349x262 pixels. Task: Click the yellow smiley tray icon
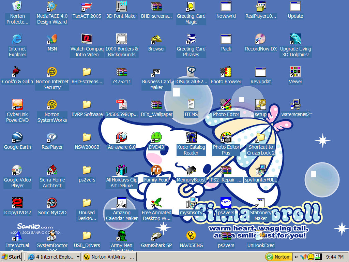coord(310,257)
